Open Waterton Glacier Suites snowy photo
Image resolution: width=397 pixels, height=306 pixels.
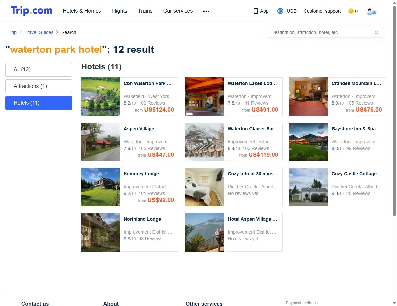204,142
